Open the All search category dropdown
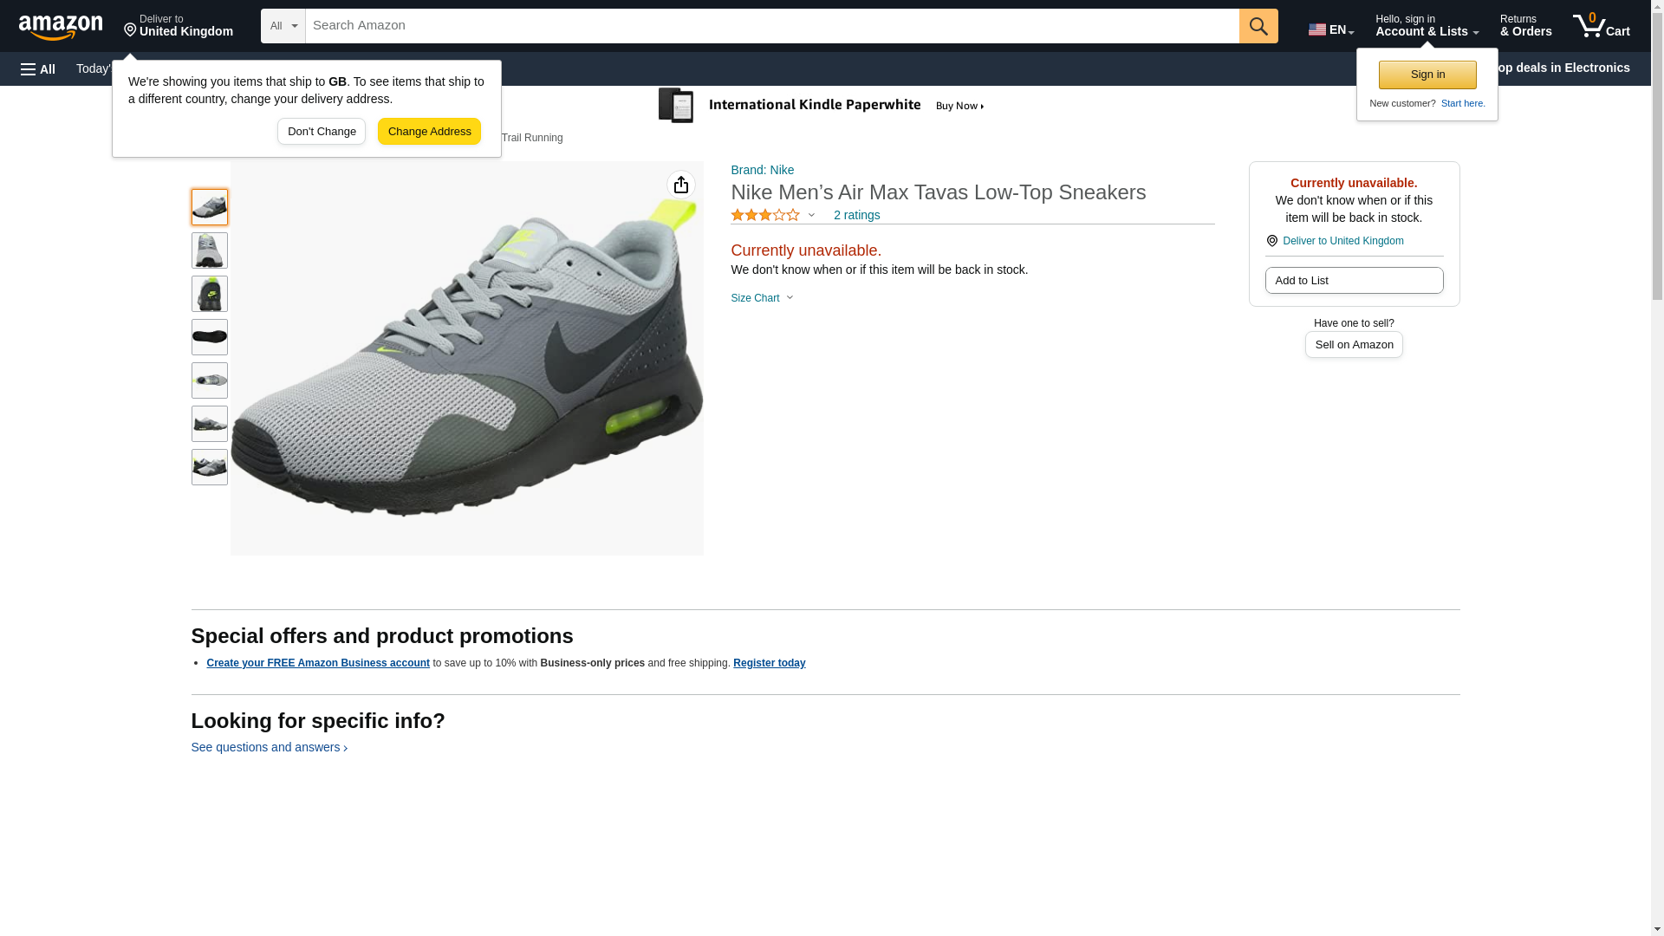The height and width of the screenshot is (936, 1664). tap(283, 26)
